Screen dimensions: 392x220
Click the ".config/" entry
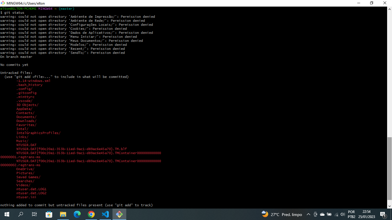24,89
